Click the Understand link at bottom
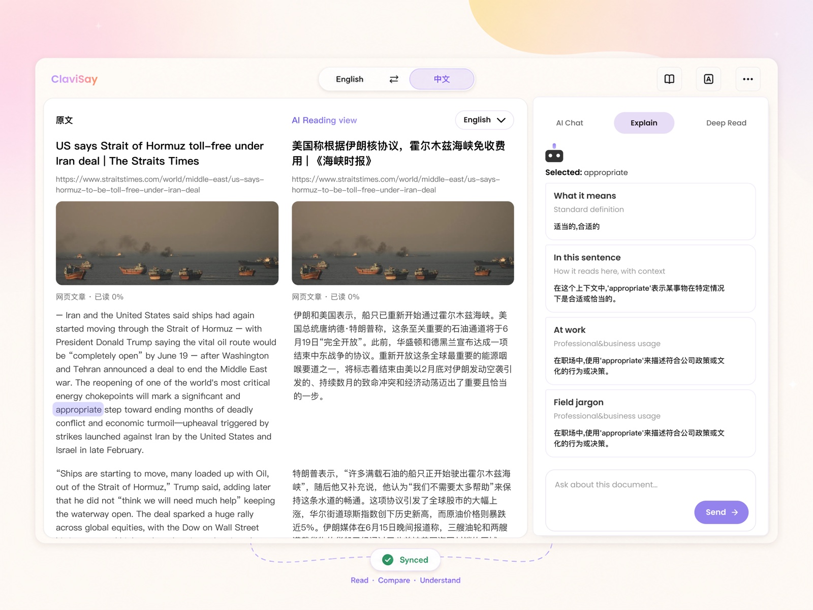Viewport: 813px width, 610px height. coord(440,581)
